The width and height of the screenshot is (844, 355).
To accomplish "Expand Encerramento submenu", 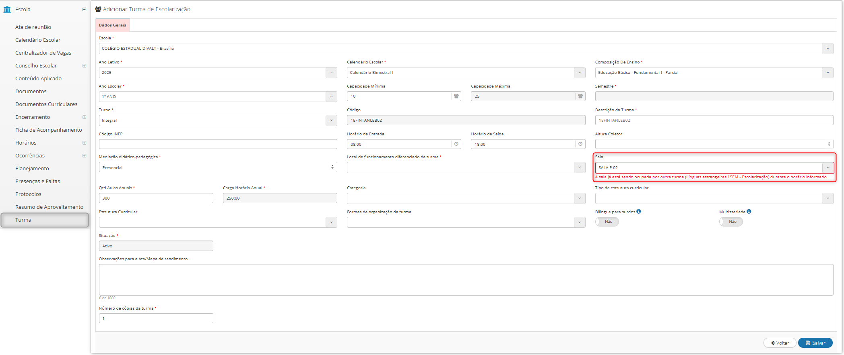I will pyautogui.click(x=84, y=117).
